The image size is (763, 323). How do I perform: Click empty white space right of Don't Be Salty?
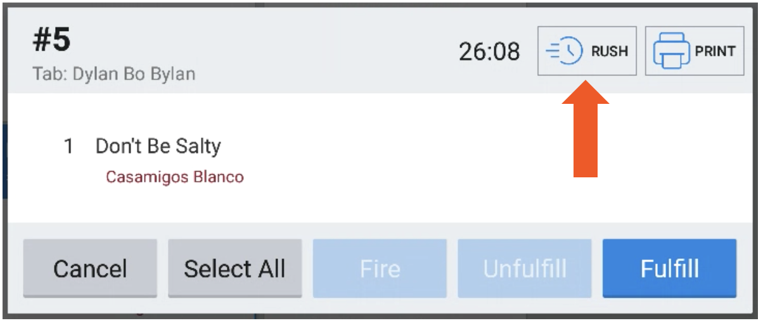click(412, 152)
